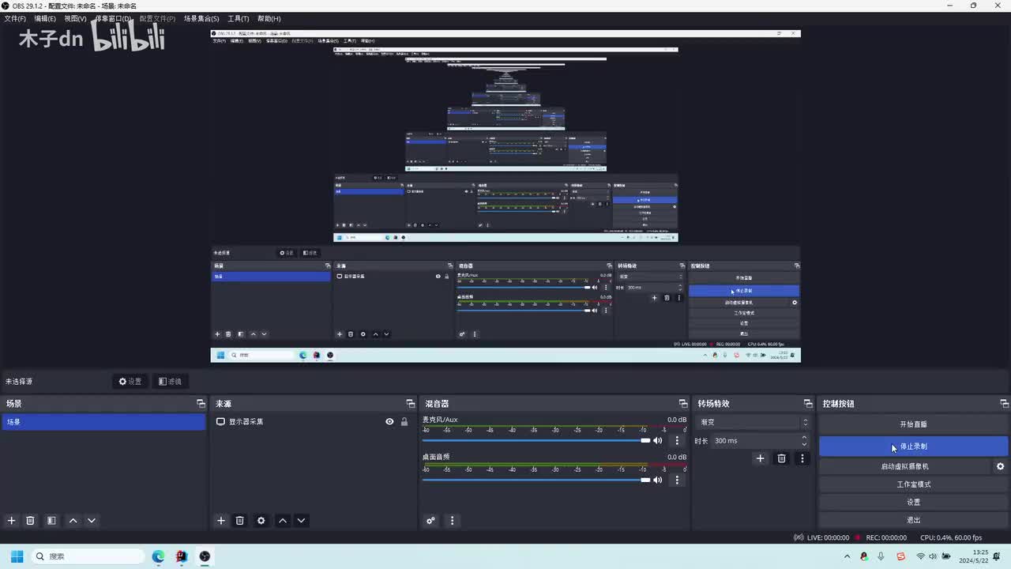1011x569 pixels.
Task: Click the LIVE: 00:00:00 status text
Action: (x=827, y=537)
